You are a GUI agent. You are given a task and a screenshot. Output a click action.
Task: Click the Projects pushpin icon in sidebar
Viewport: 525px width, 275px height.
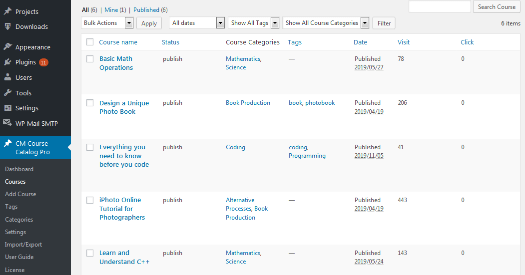[7, 11]
